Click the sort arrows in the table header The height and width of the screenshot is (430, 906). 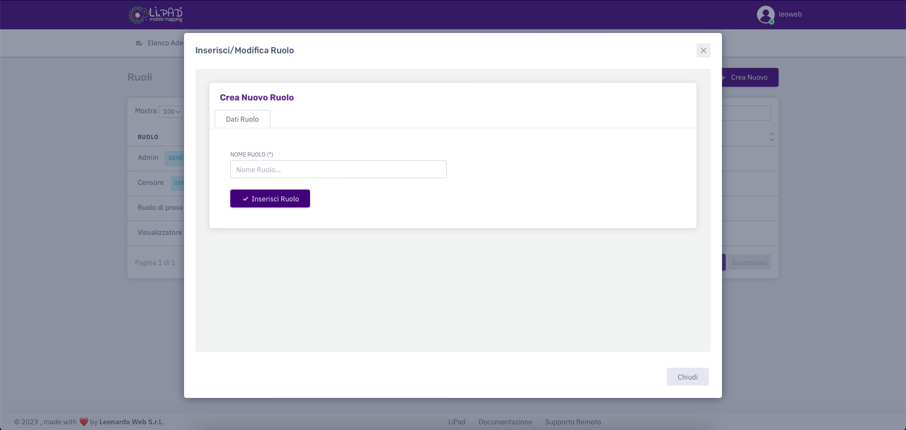coord(772,137)
